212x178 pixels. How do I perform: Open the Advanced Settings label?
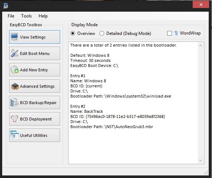37,86
